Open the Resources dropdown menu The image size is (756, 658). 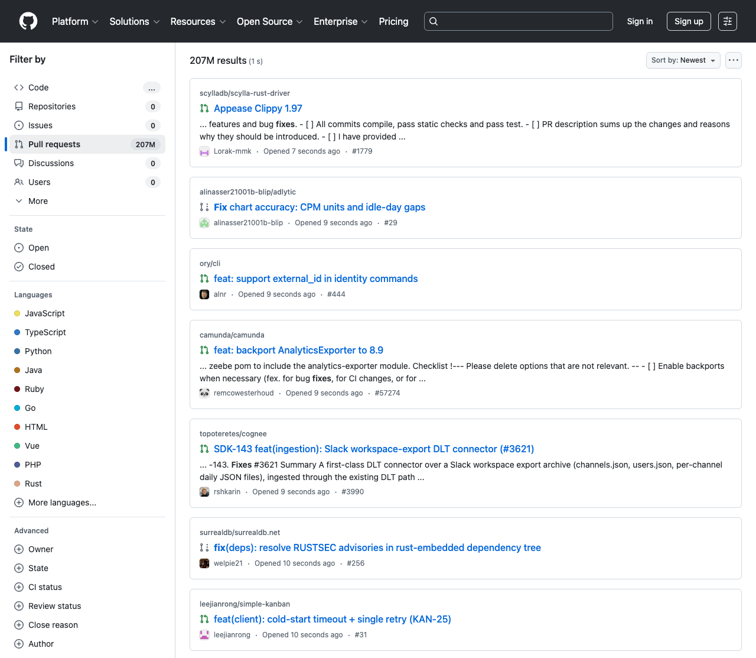198,21
